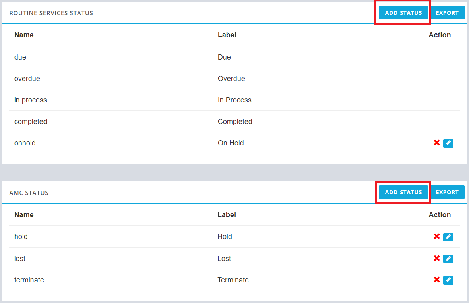Select the Terminate label cell

(x=233, y=280)
